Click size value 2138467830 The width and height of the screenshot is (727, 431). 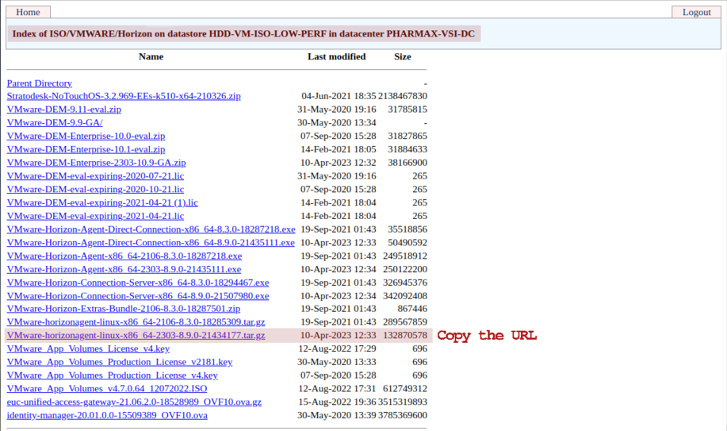click(403, 96)
